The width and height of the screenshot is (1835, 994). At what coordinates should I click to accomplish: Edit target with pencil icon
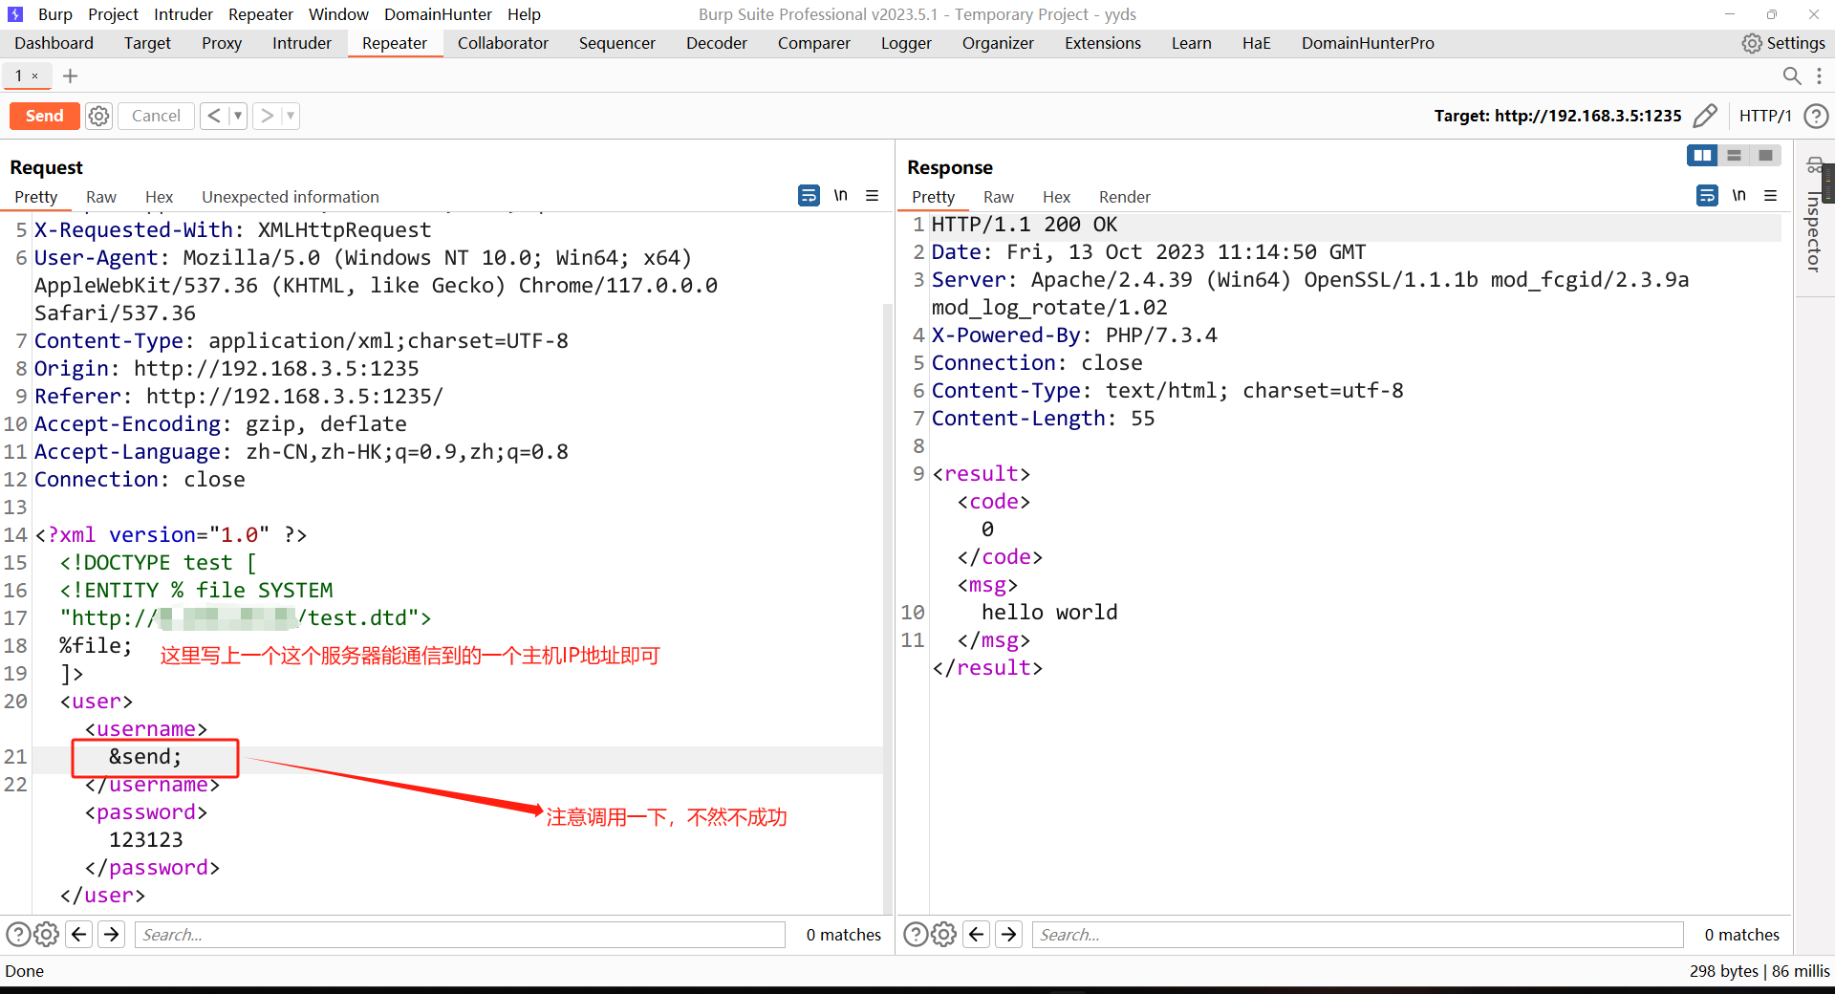click(x=1705, y=116)
